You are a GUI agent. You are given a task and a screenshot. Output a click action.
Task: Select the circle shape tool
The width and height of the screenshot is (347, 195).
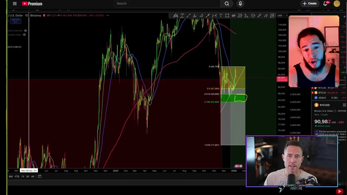click(253, 16)
